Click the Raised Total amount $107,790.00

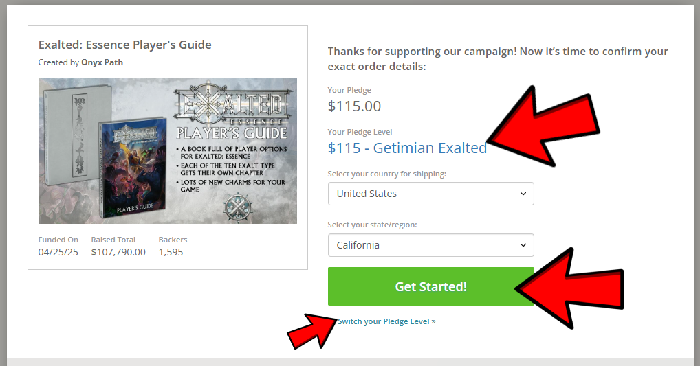[118, 252]
